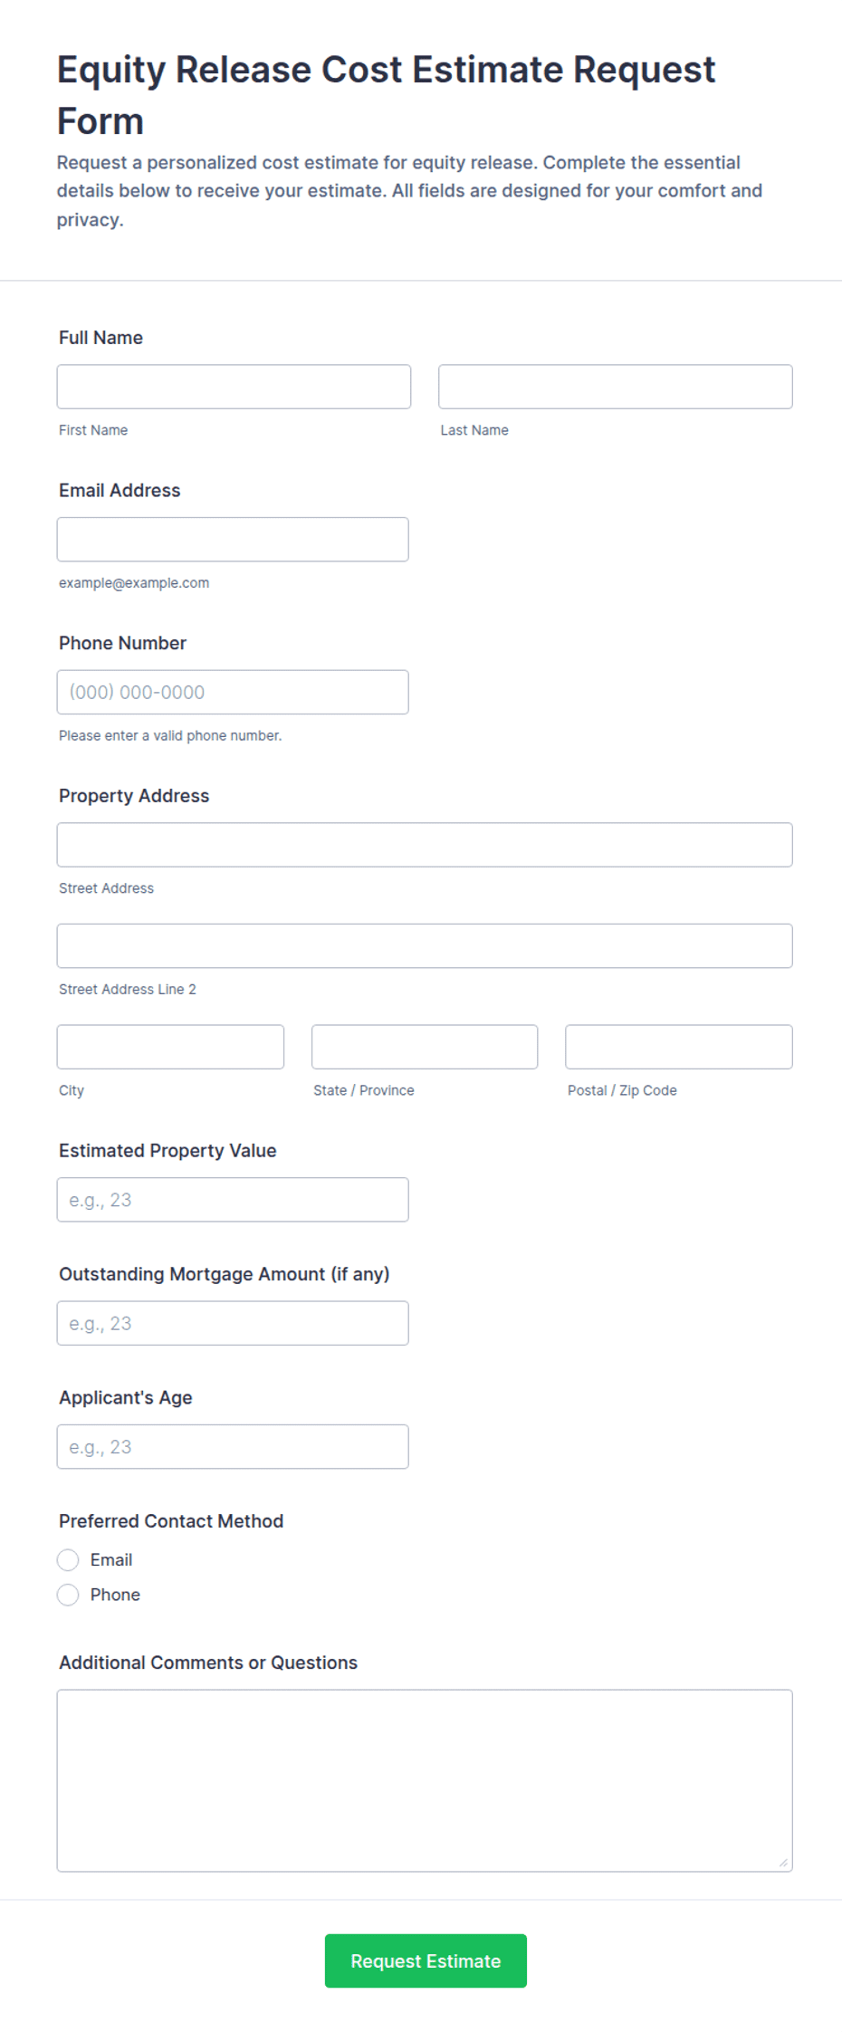Click the Applicant's Age input
The height and width of the screenshot is (2032, 842).
[233, 1448]
